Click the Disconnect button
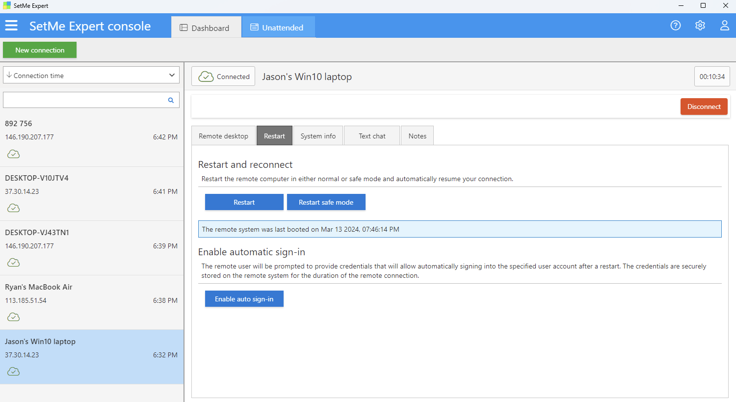Screen dimensions: 736x402 (704, 107)
